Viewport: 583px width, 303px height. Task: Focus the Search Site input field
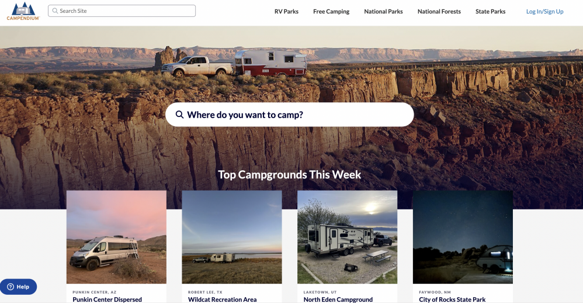click(122, 11)
